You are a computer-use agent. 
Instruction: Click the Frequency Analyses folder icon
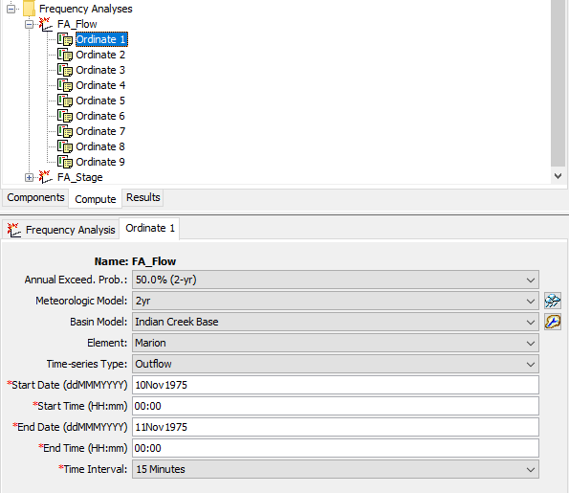tap(29, 9)
